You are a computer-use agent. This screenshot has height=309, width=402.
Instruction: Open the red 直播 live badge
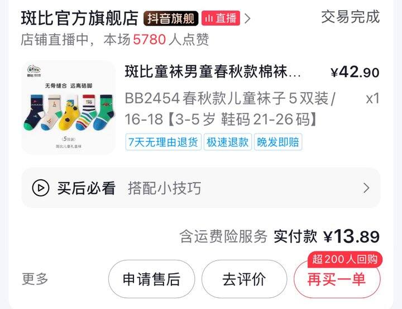coord(221,18)
